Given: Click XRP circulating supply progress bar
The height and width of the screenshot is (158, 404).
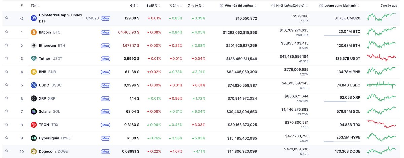Looking at the screenshot, I should [x=342, y=101].
